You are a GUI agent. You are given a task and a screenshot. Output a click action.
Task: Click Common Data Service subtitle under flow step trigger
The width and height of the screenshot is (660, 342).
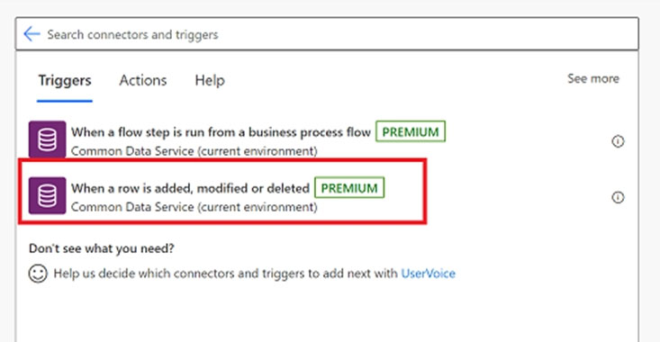coord(194,151)
